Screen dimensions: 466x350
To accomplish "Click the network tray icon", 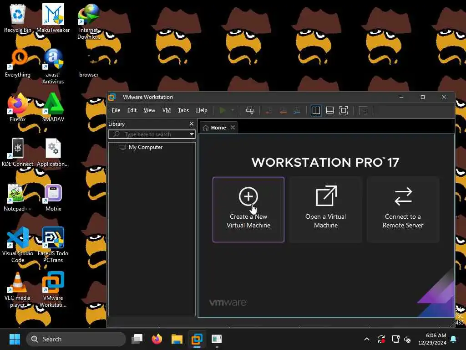I will [395, 339].
